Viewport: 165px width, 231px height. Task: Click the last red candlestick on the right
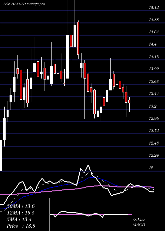click(129, 102)
